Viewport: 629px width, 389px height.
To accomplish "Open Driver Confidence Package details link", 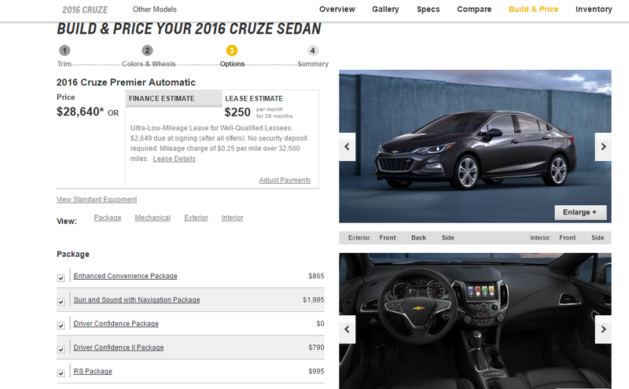I will click(x=116, y=324).
